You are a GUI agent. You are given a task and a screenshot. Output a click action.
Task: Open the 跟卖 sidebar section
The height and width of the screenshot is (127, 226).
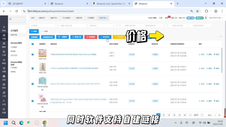4,45
